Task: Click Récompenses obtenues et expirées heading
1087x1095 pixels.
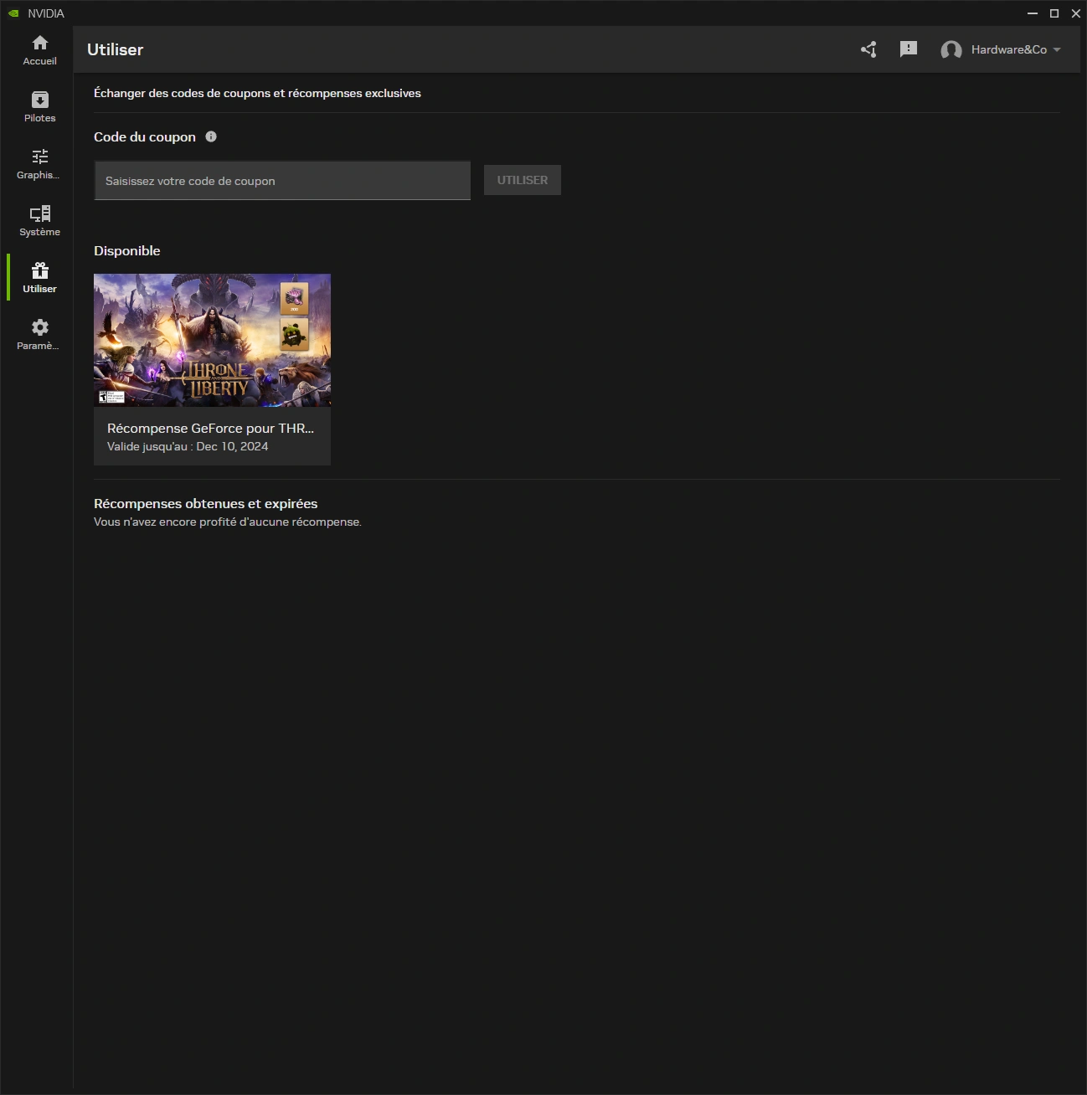Action: [205, 503]
